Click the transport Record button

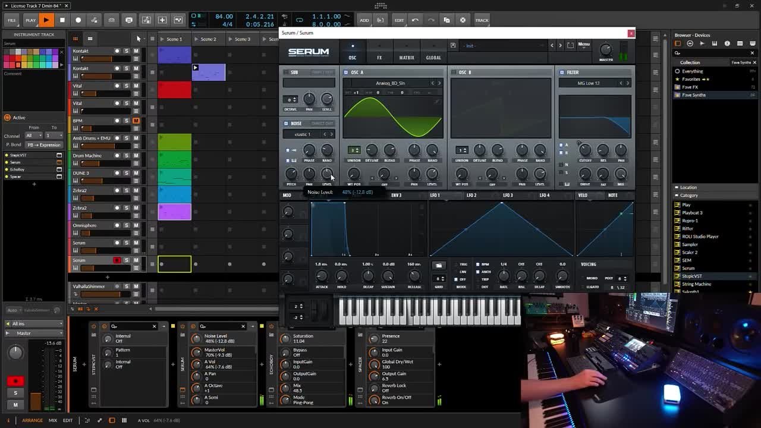pyautogui.click(x=78, y=20)
